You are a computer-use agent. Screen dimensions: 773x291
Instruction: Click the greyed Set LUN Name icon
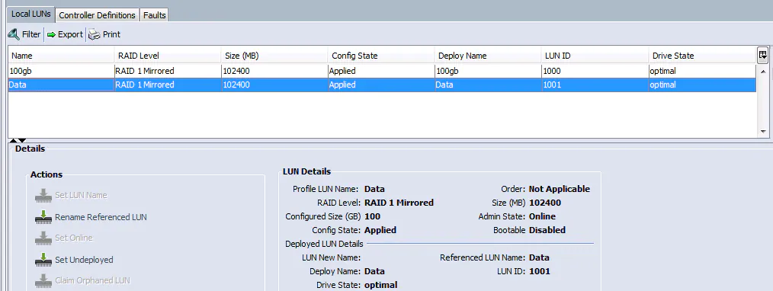pyautogui.click(x=43, y=195)
